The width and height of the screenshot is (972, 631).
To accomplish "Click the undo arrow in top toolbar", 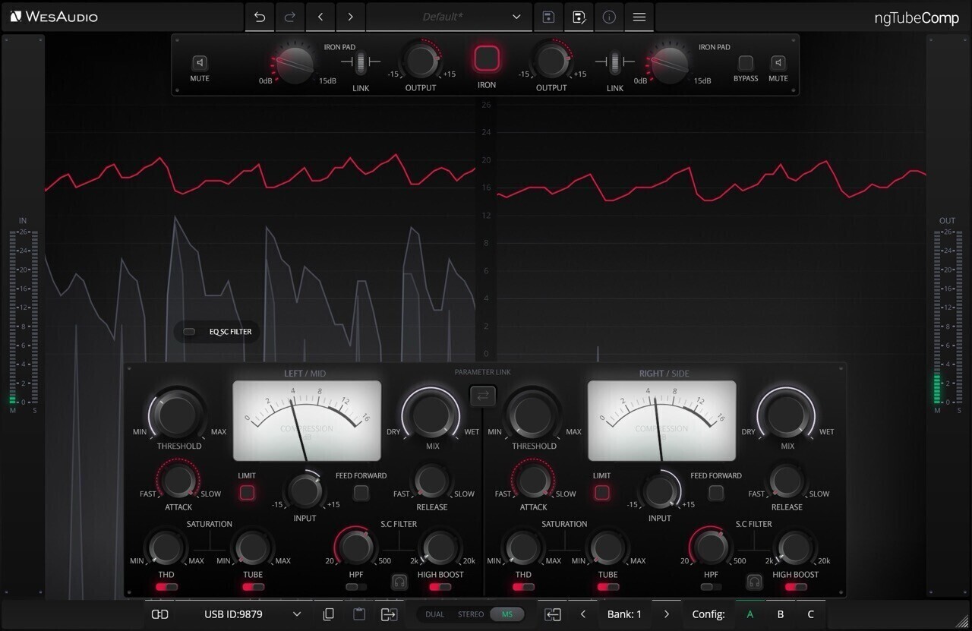I will click(260, 17).
